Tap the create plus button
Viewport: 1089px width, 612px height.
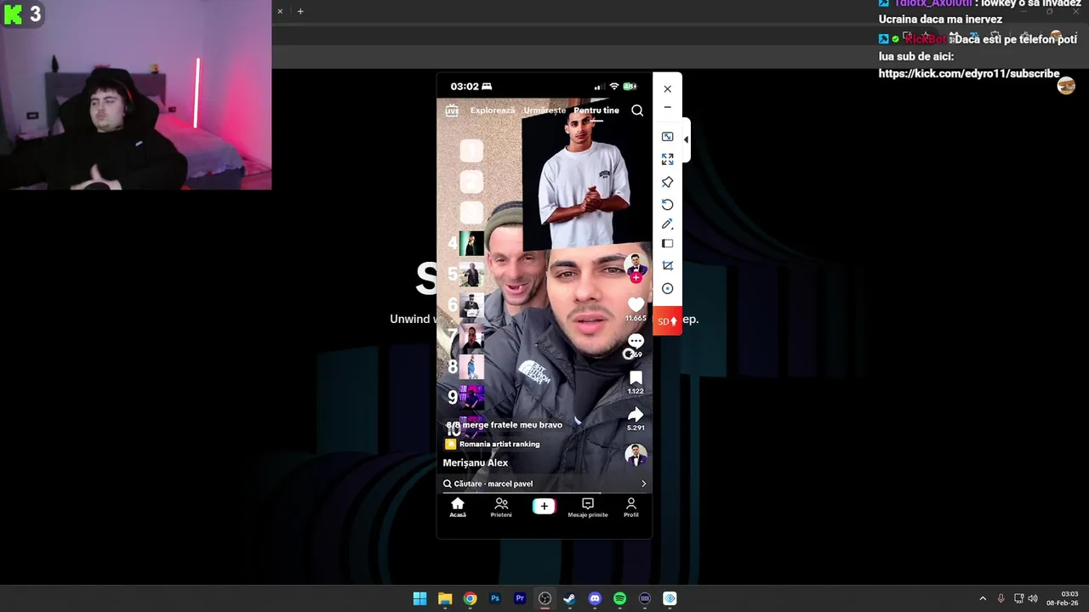pyautogui.click(x=544, y=507)
